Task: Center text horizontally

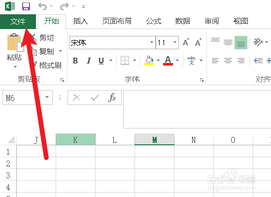Action: click(x=228, y=61)
